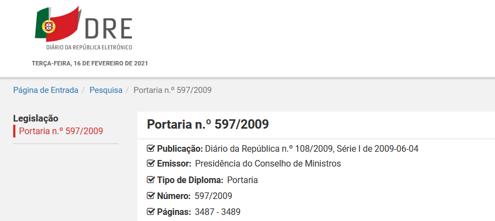Open Página de Entrada breadcrumb link
Image resolution: width=495 pixels, height=221 pixels.
pos(46,90)
